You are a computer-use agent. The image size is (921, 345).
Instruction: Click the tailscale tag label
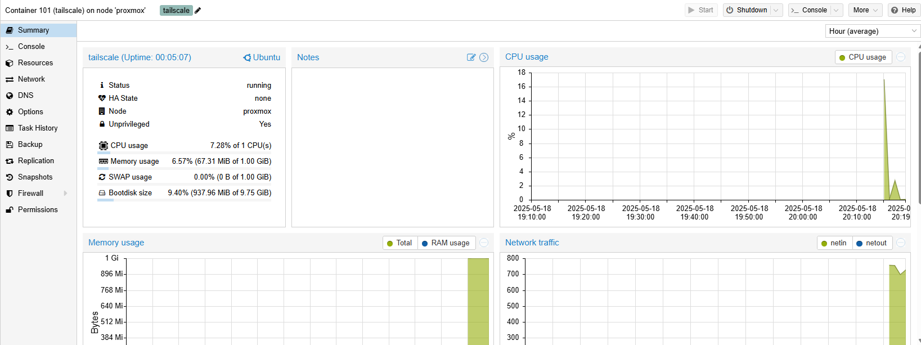[x=176, y=11]
